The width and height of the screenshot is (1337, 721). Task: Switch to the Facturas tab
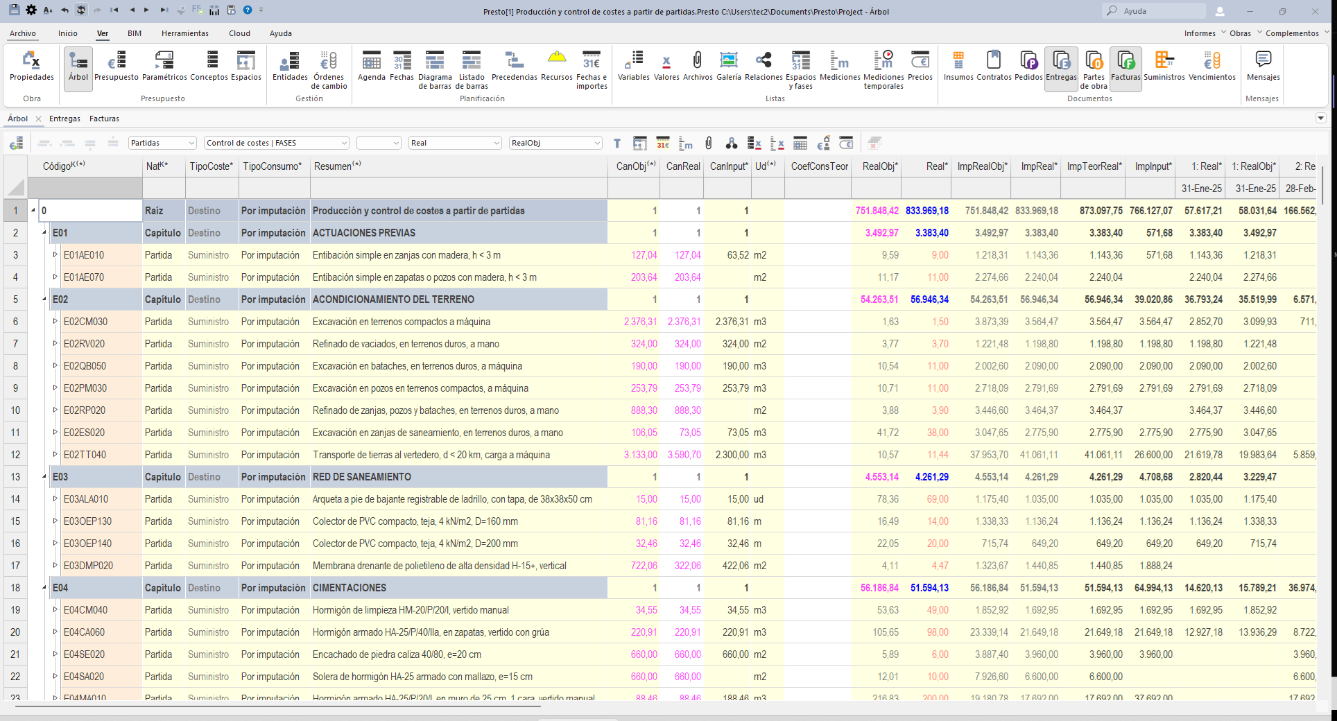pos(104,119)
